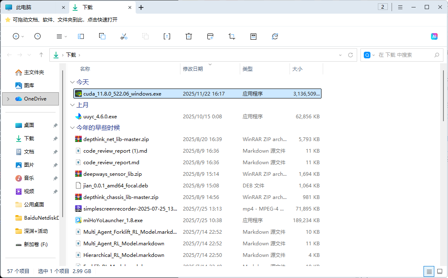
Task: Sort by 类型 column header
Action: click(x=247, y=69)
